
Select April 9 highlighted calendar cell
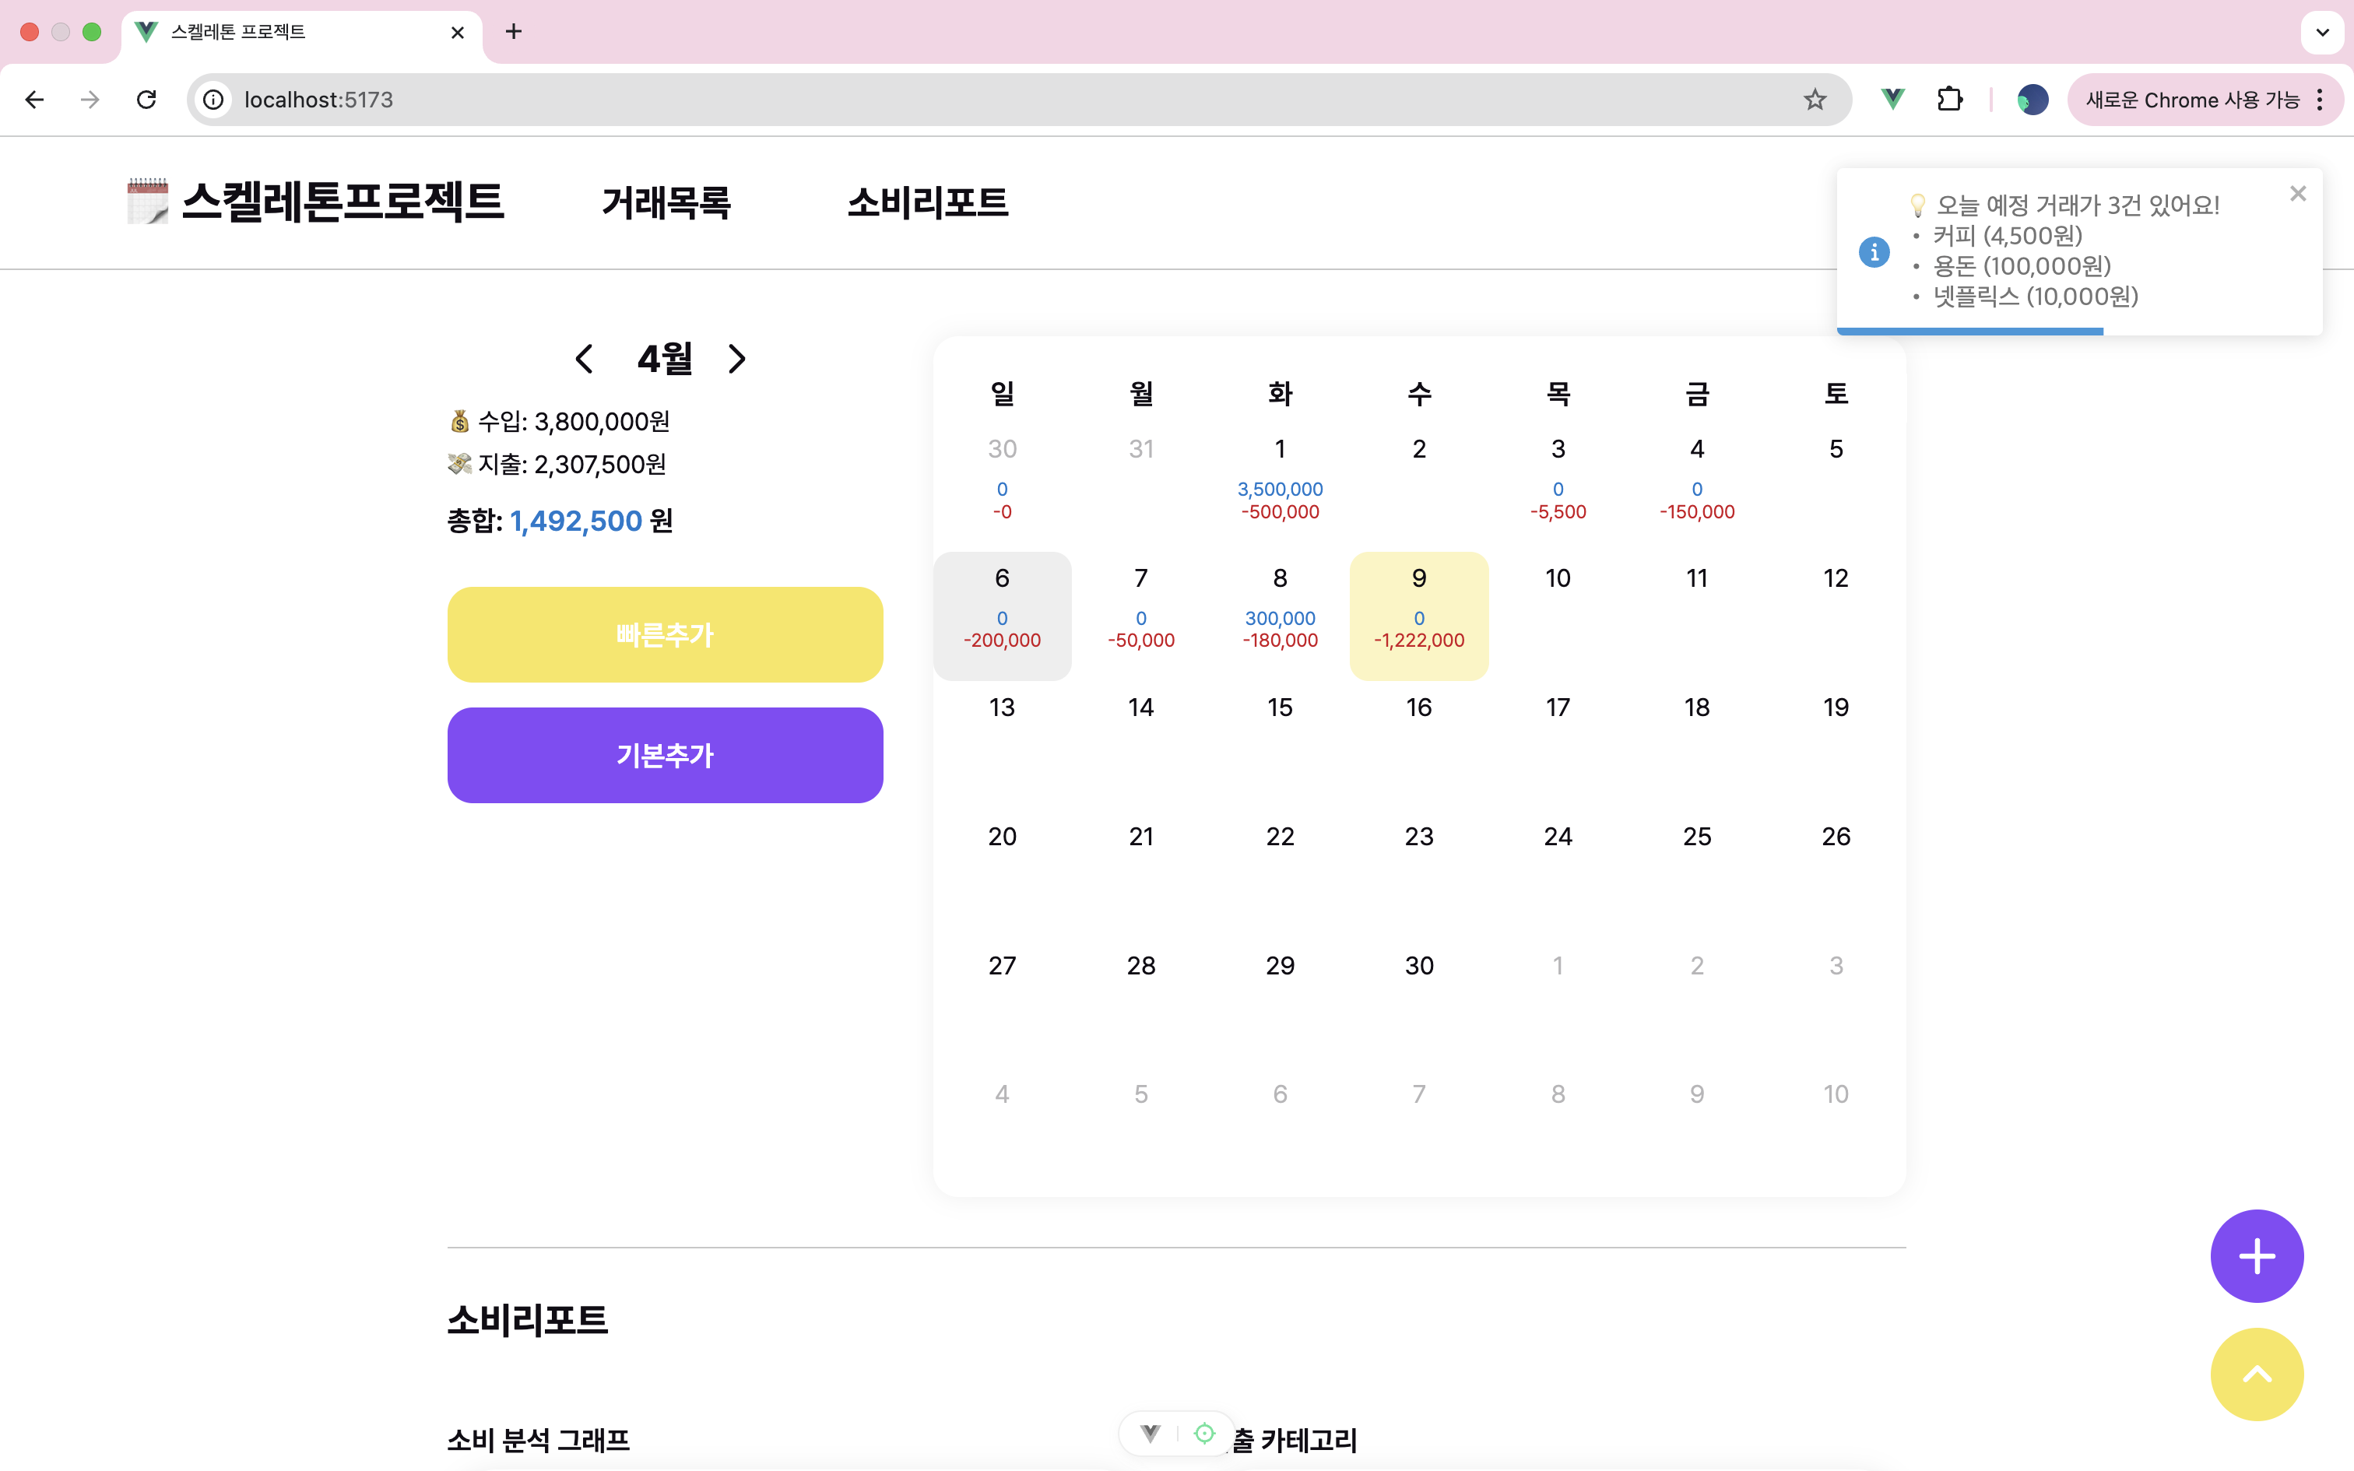(1418, 615)
